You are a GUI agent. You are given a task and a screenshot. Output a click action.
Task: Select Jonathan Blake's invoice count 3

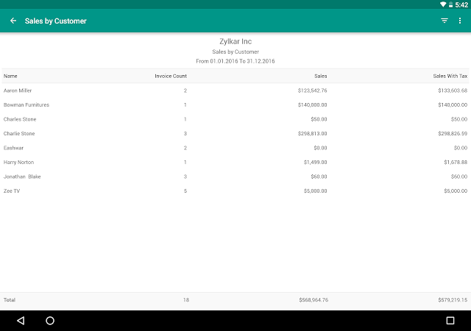click(185, 177)
